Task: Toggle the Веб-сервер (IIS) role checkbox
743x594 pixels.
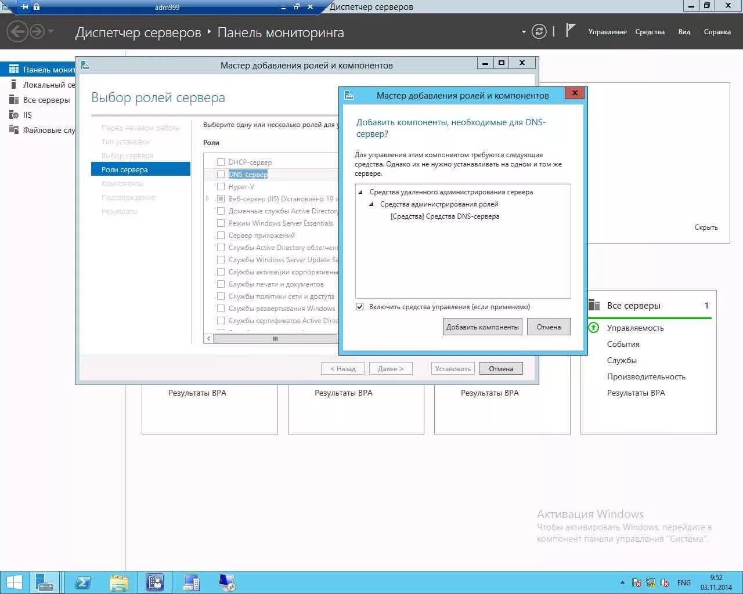Action: tap(221, 199)
